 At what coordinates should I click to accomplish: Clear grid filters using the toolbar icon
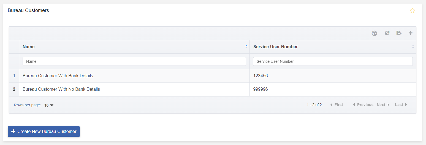pos(374,33)
